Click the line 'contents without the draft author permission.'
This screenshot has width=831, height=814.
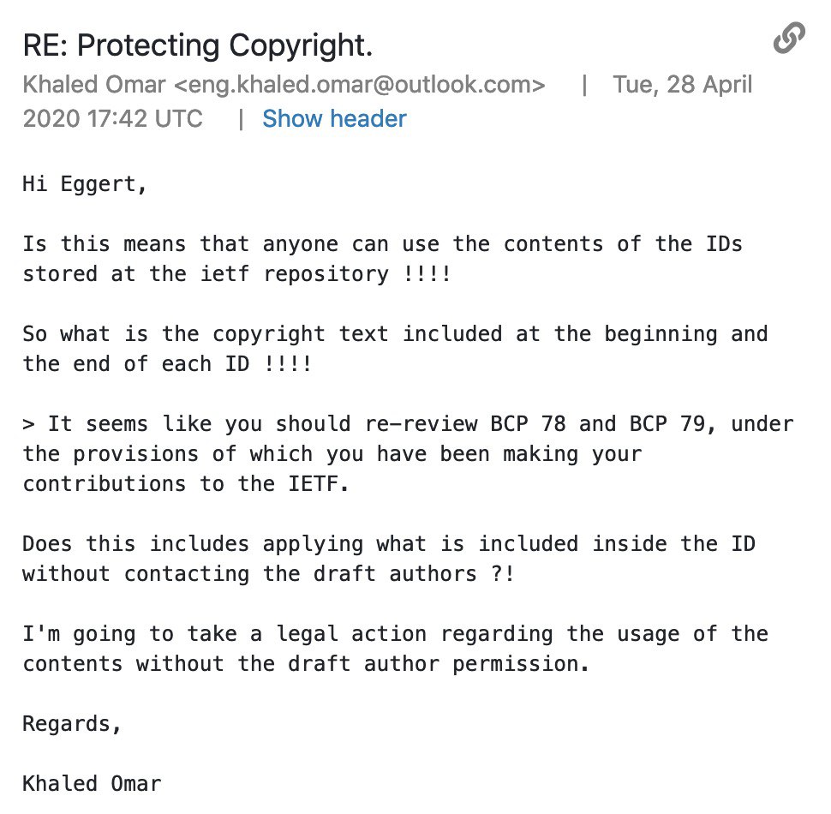coord(306,663)
